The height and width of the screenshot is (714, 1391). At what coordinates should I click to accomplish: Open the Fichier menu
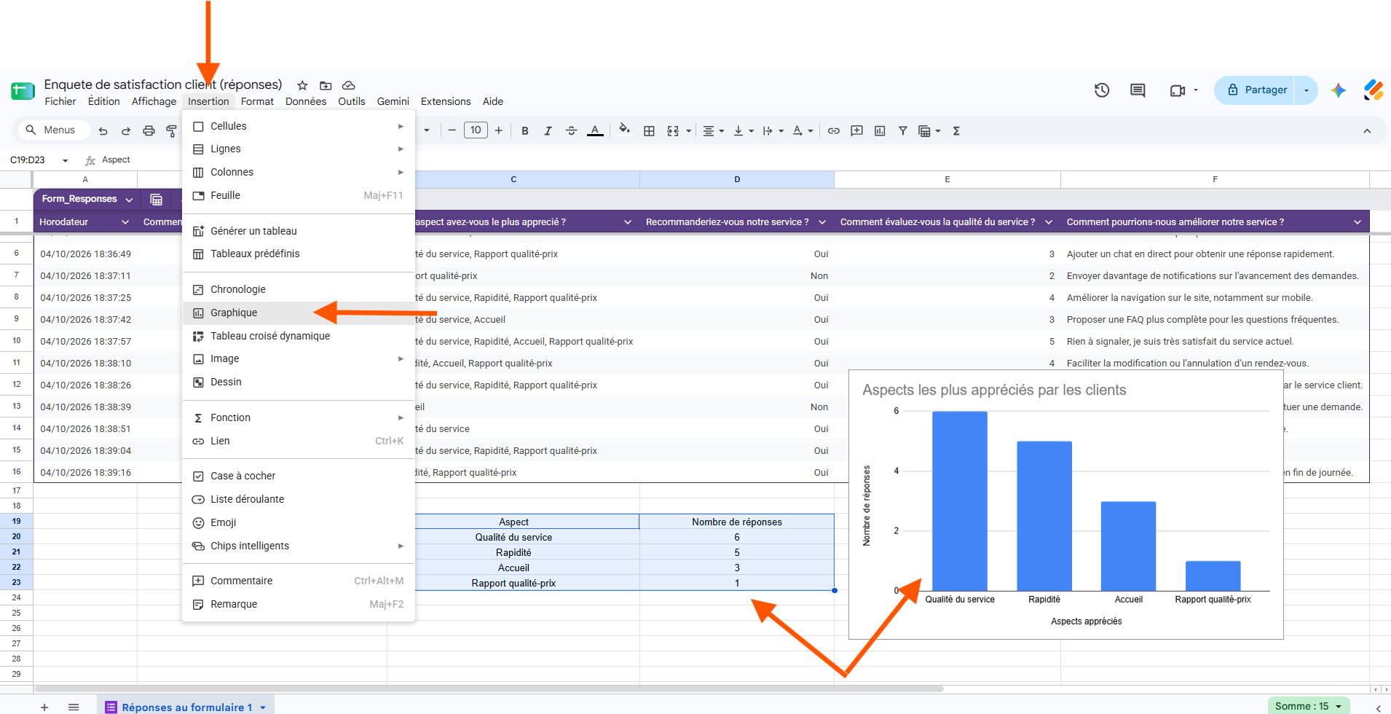60,101
